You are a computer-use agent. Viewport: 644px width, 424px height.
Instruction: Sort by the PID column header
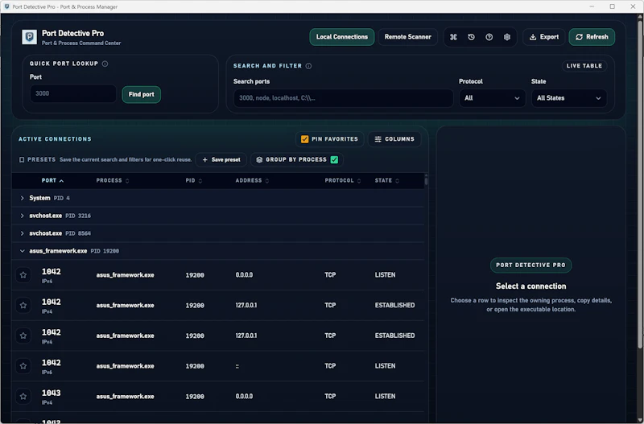[x=193, y=180]
